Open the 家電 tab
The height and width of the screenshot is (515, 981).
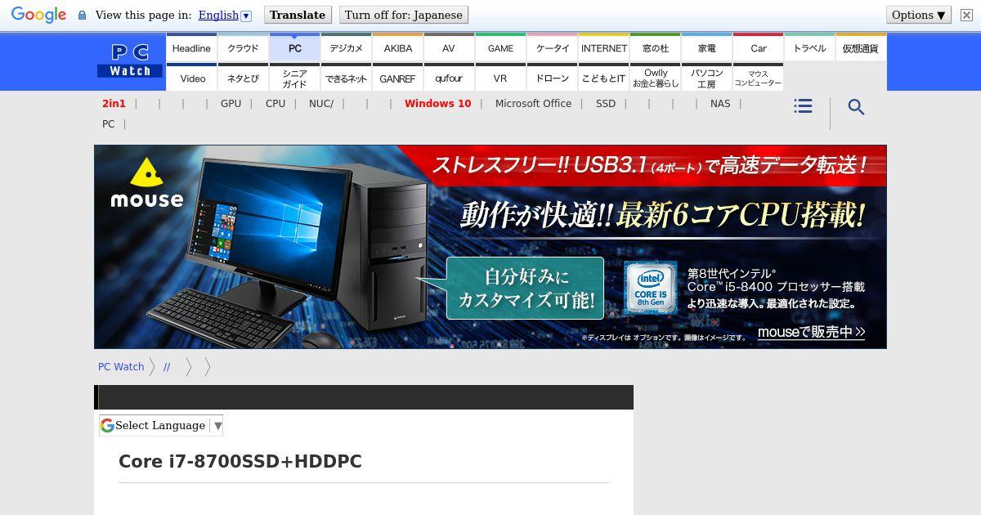[x=706, y=48]
